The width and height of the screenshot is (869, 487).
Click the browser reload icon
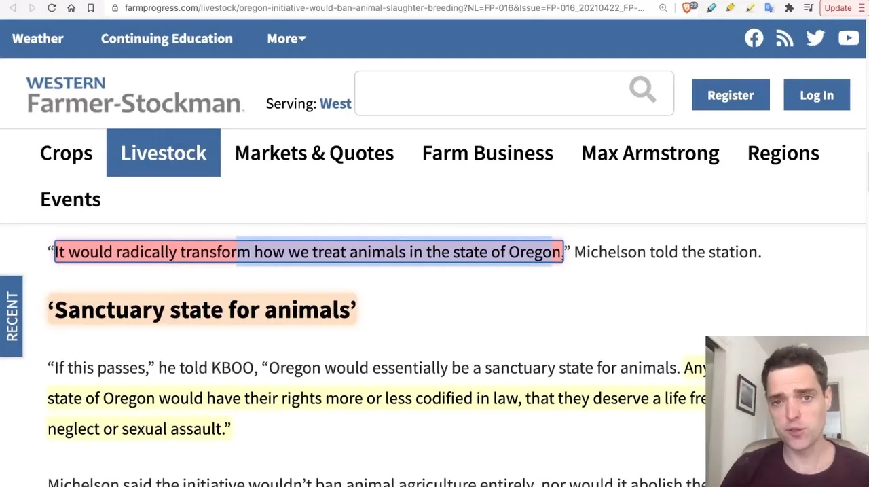52,7
